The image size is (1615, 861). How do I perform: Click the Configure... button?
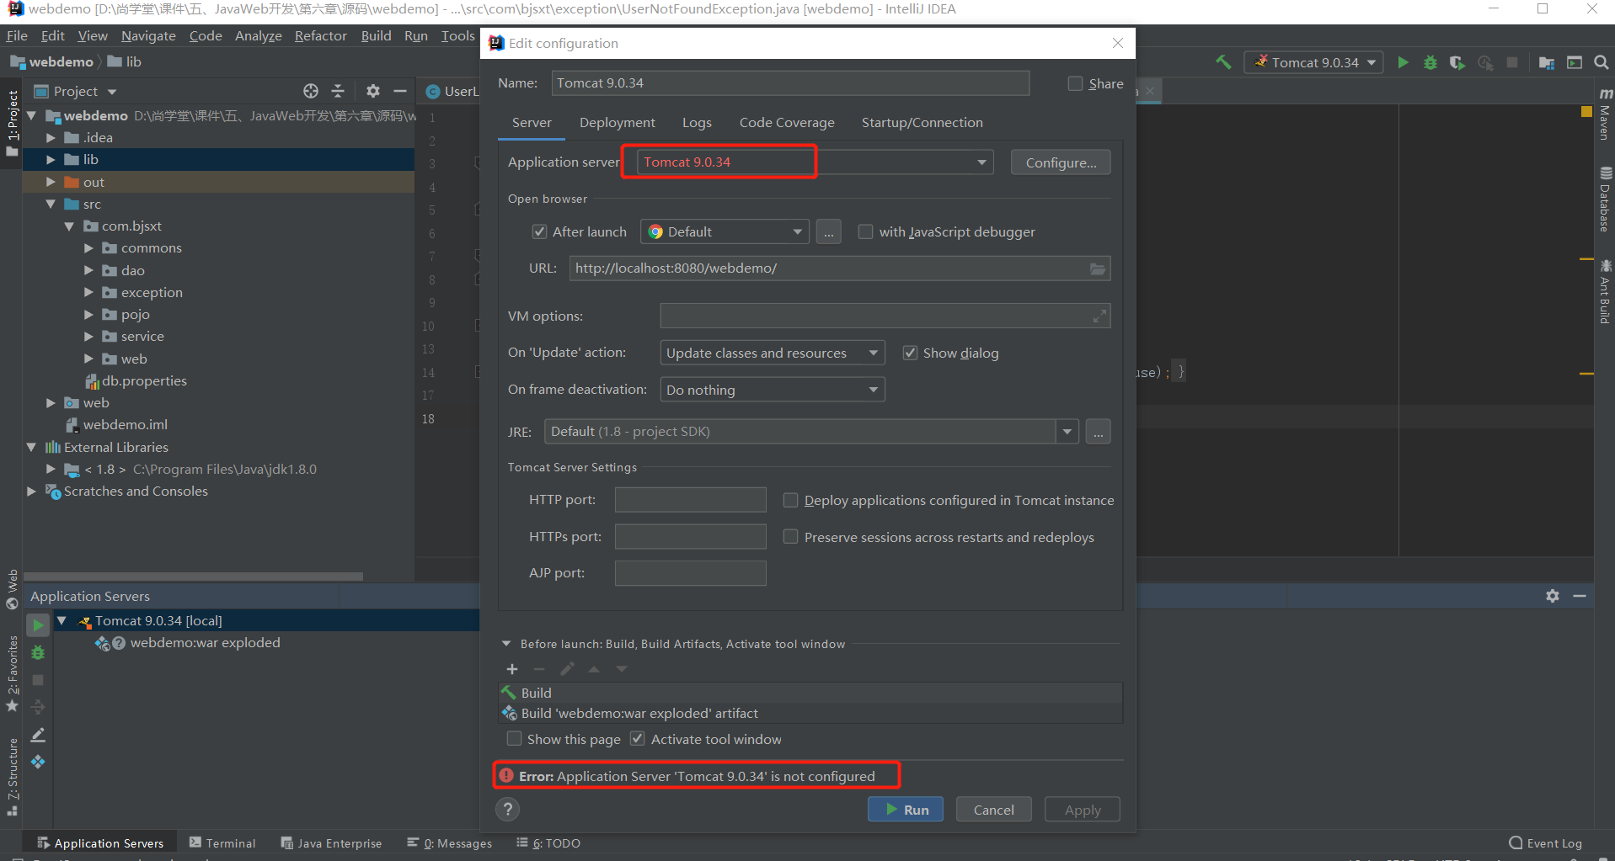pos(1061,162)
